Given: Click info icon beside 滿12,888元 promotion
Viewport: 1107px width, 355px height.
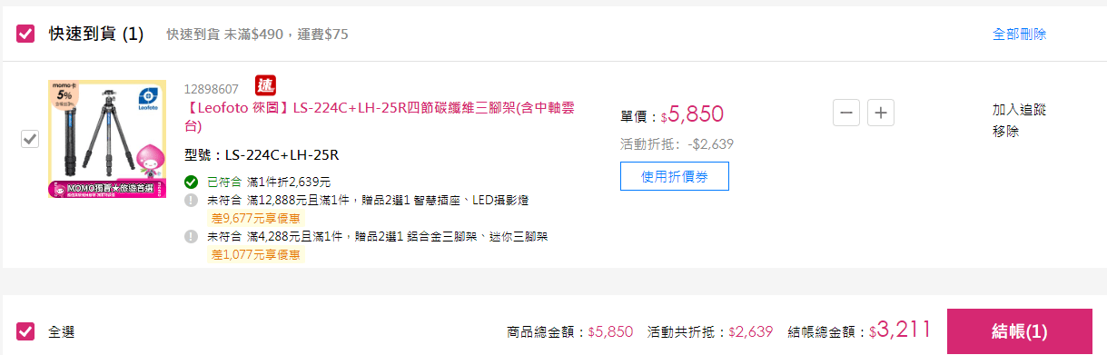Looking at the screenshot, I should [x=191, y=200].
